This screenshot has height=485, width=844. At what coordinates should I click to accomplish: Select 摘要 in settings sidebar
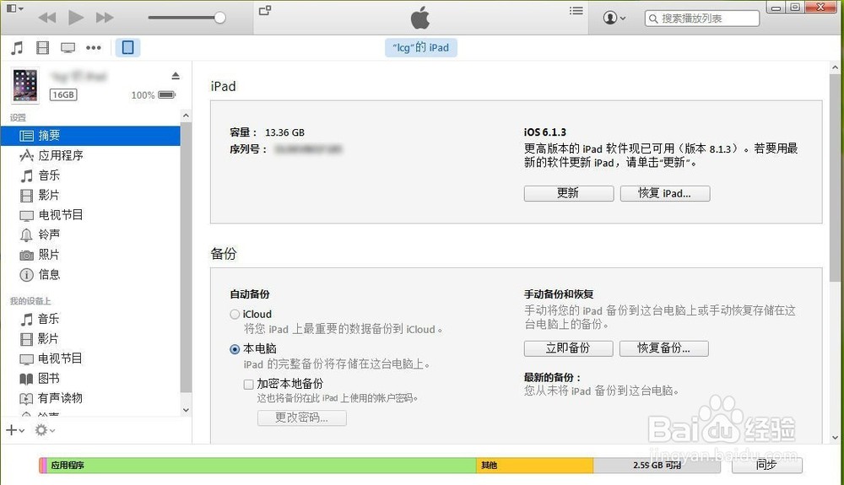click(90, 136)
